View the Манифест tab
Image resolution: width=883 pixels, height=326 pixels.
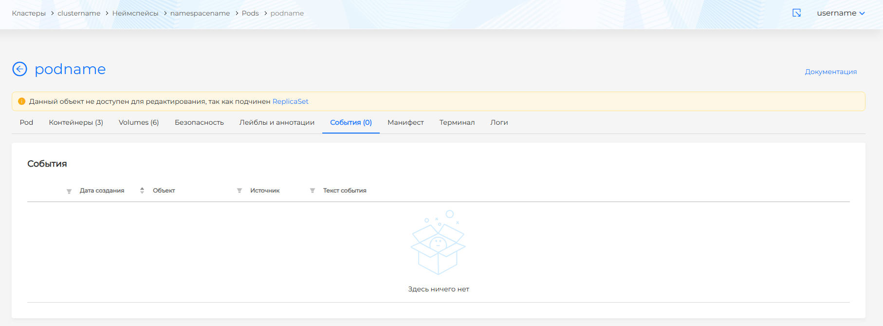point(405,122)
